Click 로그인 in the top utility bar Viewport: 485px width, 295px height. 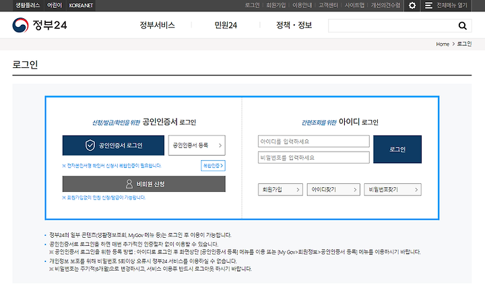coord(252,5)
